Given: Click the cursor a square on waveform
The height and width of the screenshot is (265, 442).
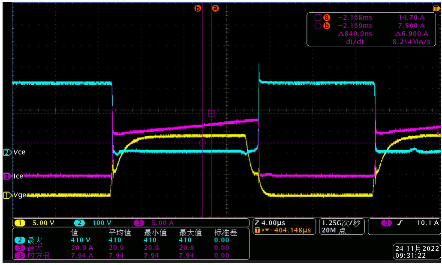Looking at the screenshot, I should click(211, 113).
